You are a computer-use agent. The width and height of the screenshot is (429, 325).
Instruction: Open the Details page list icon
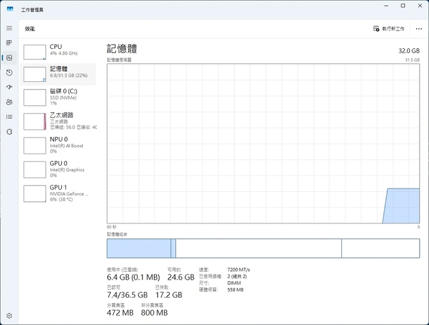point(9,117)
